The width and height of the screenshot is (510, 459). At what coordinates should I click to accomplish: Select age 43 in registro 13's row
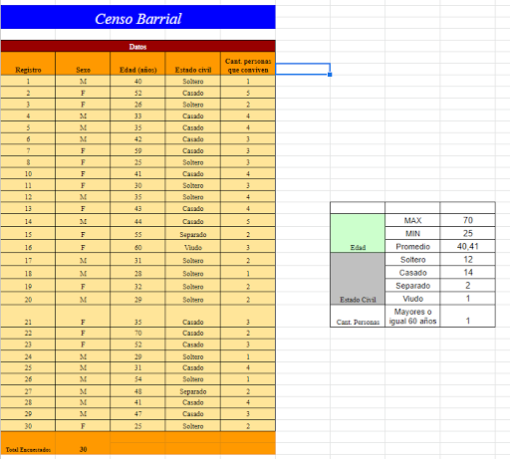[137, 208]
